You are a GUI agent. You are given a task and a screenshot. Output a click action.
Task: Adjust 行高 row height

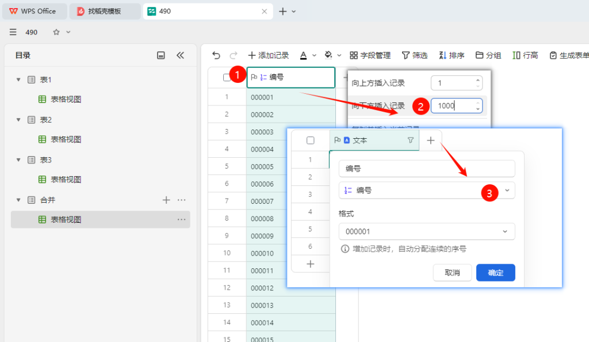(x=525, y=55)
